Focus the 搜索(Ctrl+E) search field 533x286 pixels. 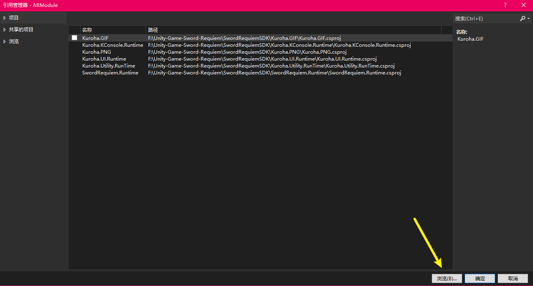485,19
